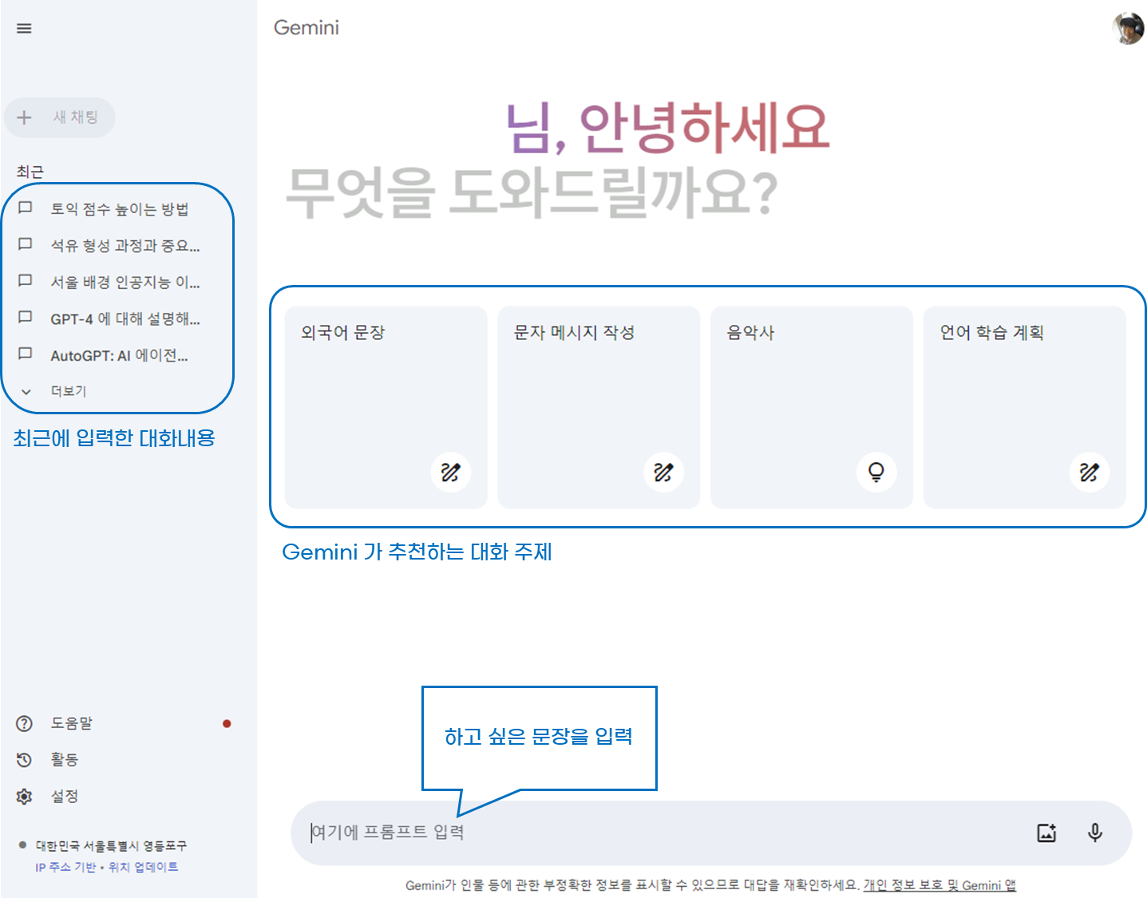Click the pencil icon on 외국어 문장 card
The width and height of the screenshot is (1147, 898).
coord(450,473)
